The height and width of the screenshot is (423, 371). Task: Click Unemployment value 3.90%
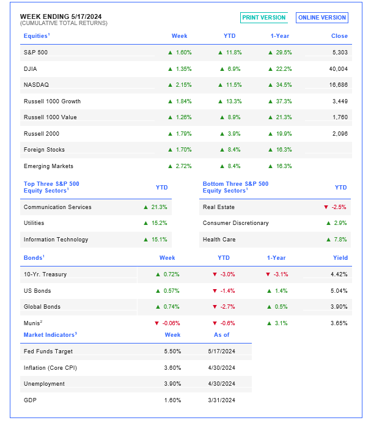172,384
